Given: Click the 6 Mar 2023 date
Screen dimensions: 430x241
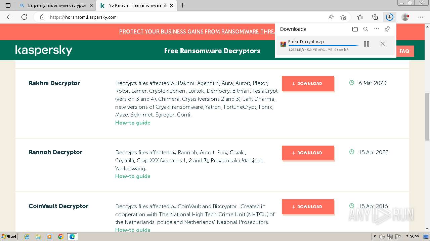Looking at the screenshot, I should (x=373, y=83).
